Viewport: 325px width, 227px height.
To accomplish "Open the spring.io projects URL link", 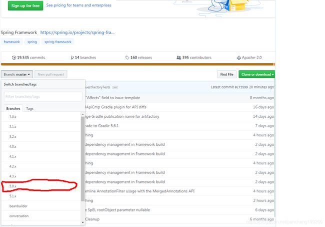I will (77, 33).
